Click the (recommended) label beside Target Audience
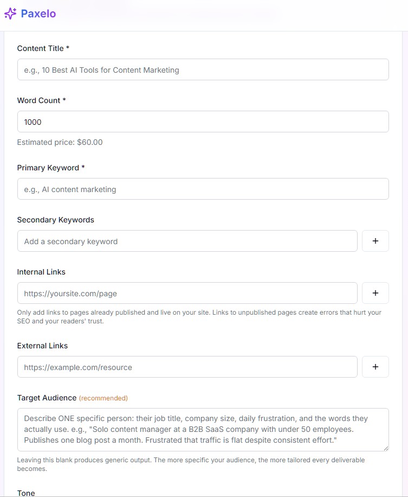This screenshot has width=408, height=497. [x=103, y=398]
